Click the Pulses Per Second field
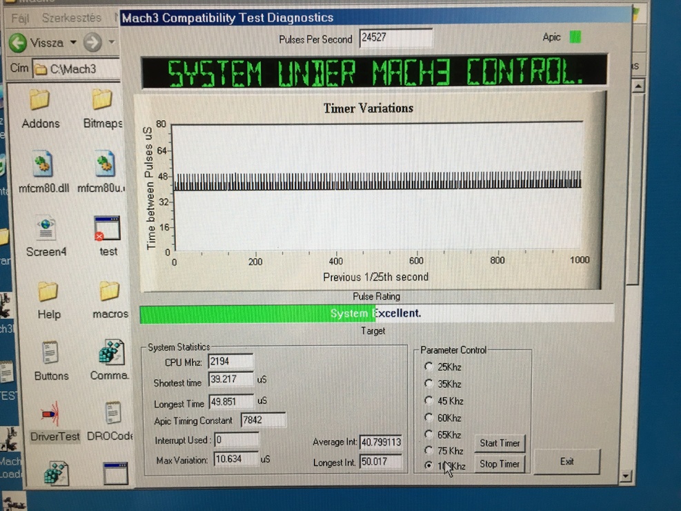681x511 pixels. (396, 39)
